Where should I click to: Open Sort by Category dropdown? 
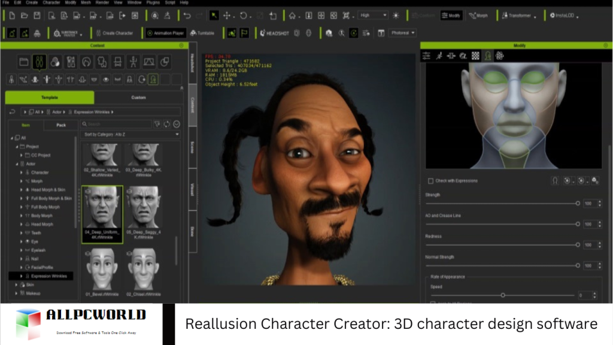pos(131,134)
